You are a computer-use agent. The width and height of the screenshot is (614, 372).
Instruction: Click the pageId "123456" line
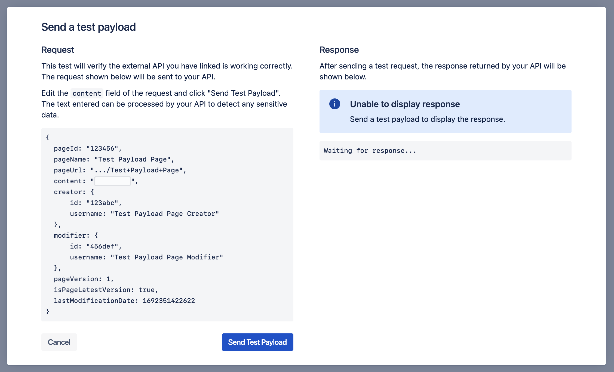point(88,148)
